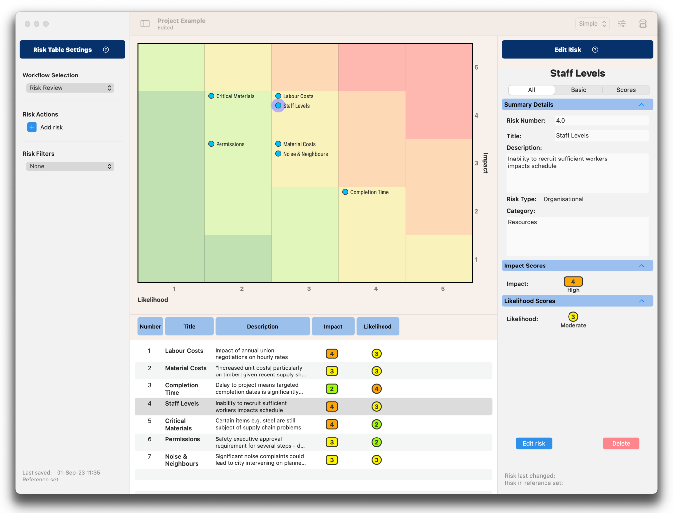Click Permissions impact badge 3
This screenshot has width=673, height=513.
pos(332,442)
